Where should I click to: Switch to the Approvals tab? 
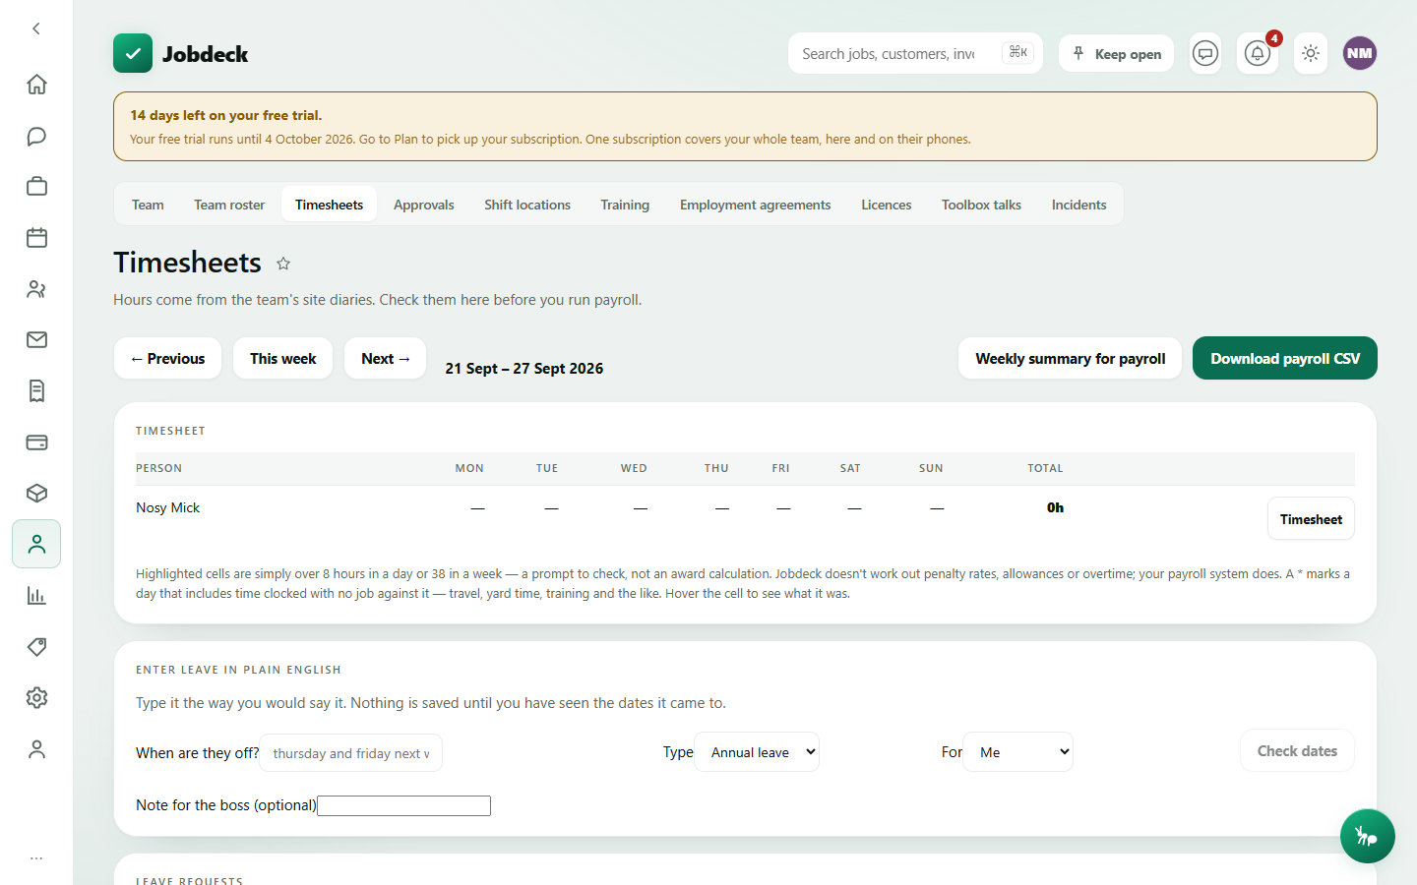[424, 205]
